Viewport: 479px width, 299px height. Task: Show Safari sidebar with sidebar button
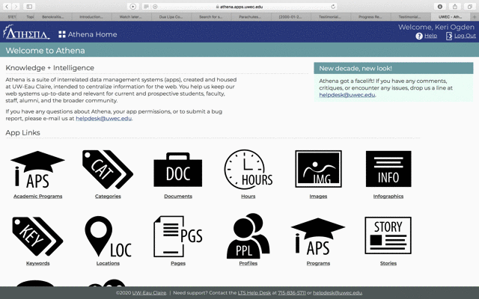click(29, 7)
